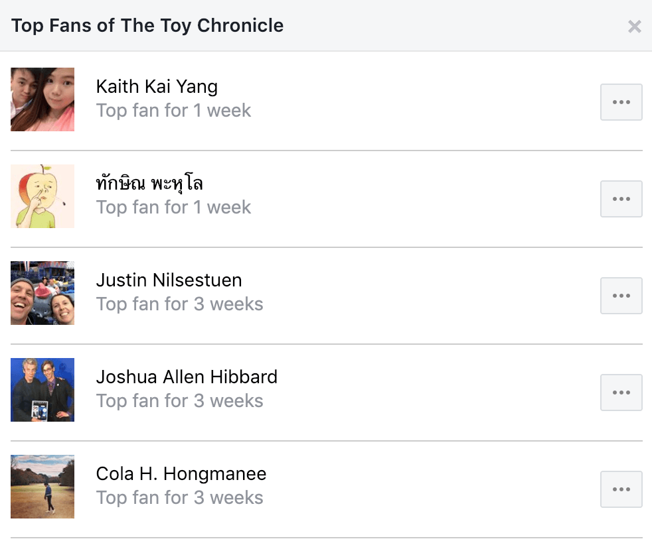
Task: Click ellipsis button beside Joshua Allen Hibbard
Action: click(x=621, y=393)
